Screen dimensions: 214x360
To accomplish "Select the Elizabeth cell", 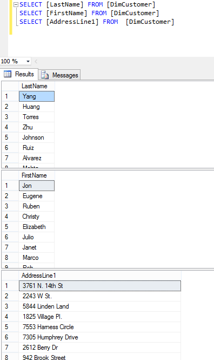I will [37, 227].
